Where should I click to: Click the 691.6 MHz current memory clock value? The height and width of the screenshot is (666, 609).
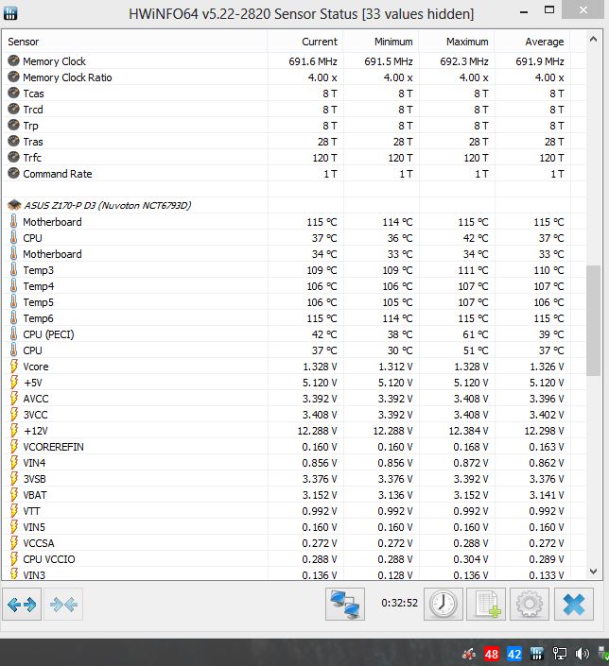pos(313,61)
